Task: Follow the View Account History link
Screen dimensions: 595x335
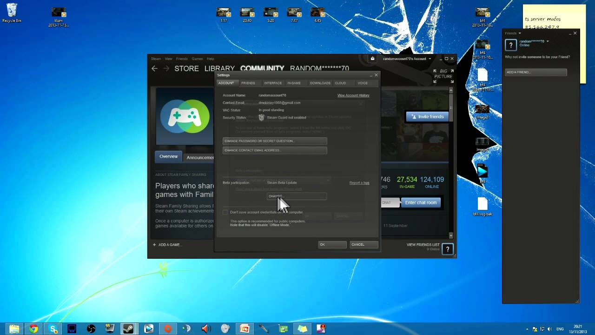Action: click(x=353, y=95)
